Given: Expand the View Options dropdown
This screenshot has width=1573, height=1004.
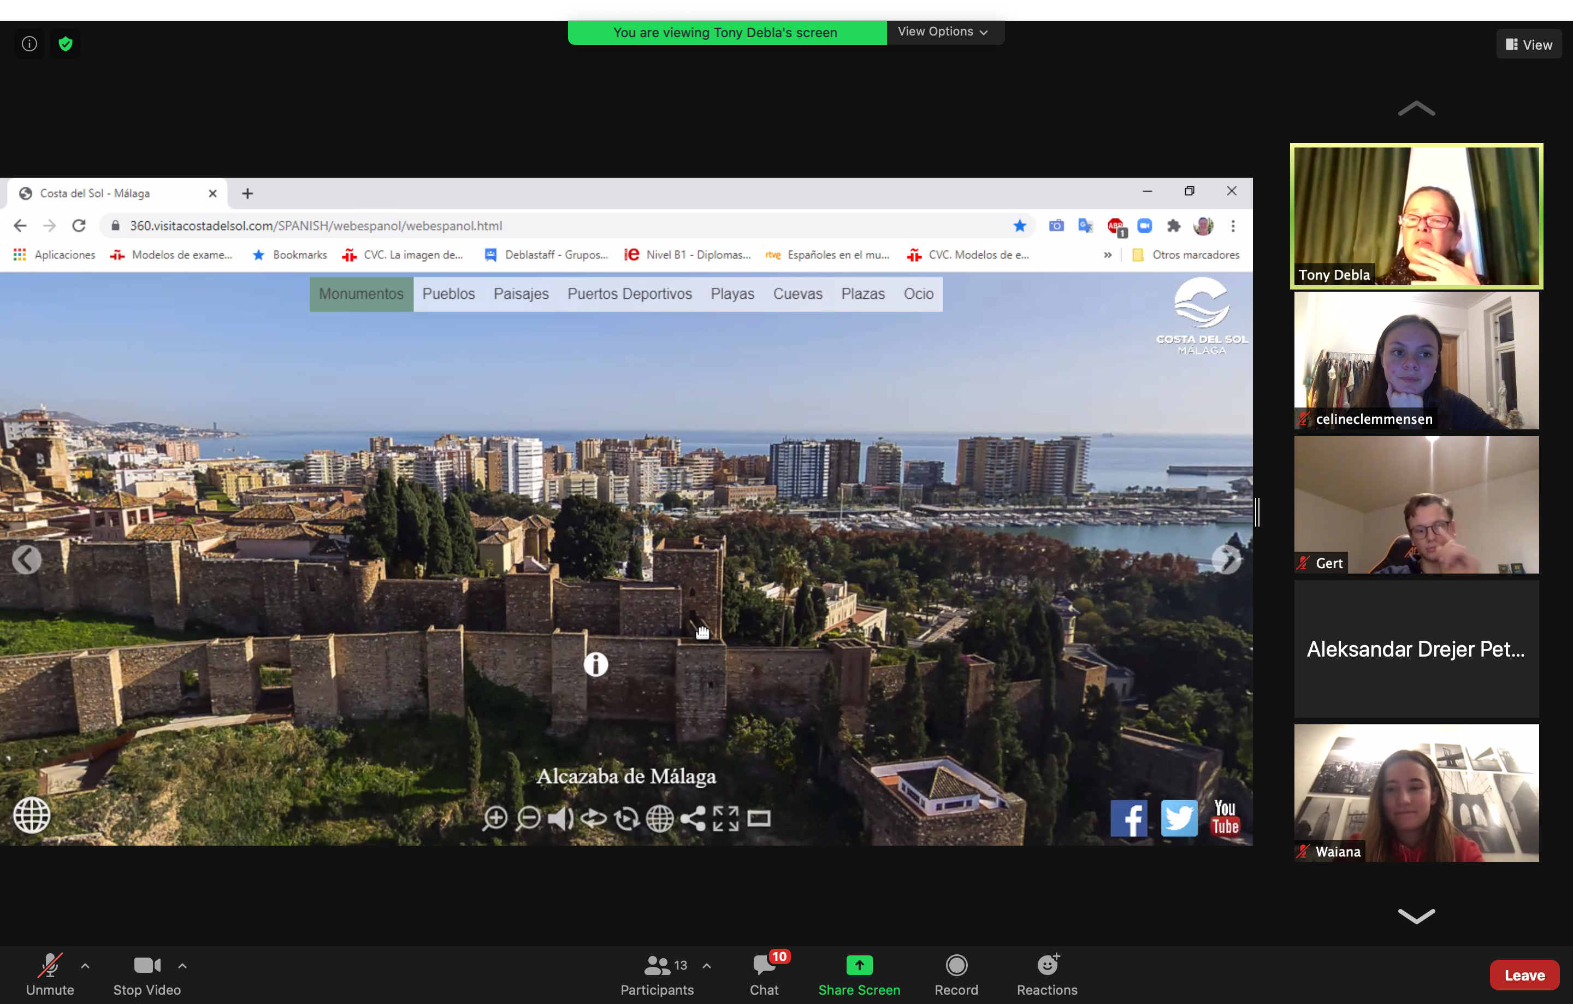Looking at the screenshot, I should coord(943,31).
